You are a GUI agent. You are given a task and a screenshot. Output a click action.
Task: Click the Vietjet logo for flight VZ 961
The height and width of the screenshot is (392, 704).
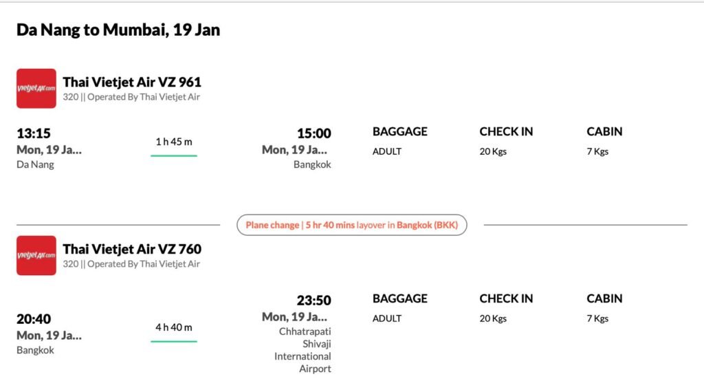tap(36, 88)
